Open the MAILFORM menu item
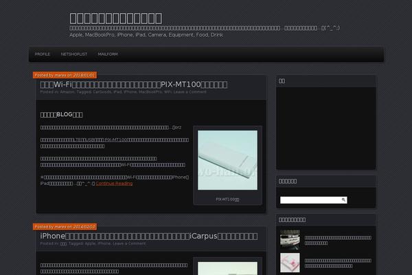412x275 pixels. tap(108, 54)
